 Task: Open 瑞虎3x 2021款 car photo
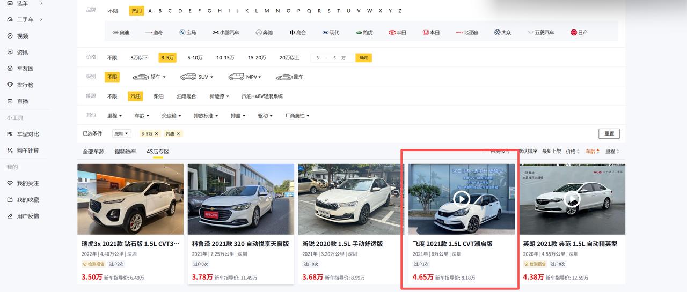pos(130,199)
